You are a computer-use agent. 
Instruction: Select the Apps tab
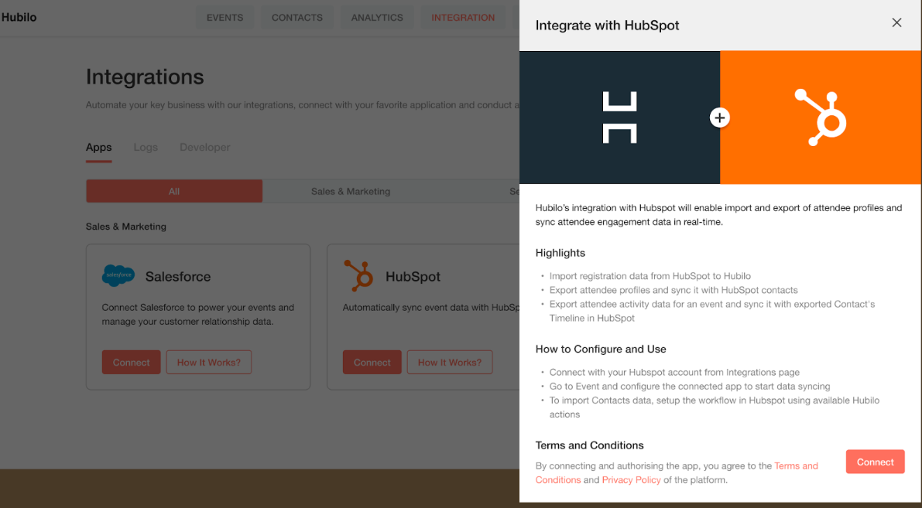(x=99, y=148)
